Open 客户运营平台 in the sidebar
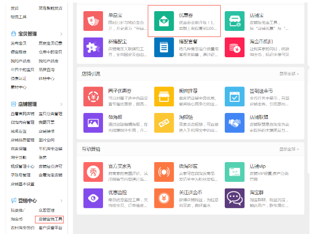The image size is (312, 234). [x=51, y=228]
